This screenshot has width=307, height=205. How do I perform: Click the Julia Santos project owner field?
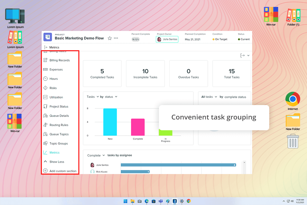pos(167,39)
